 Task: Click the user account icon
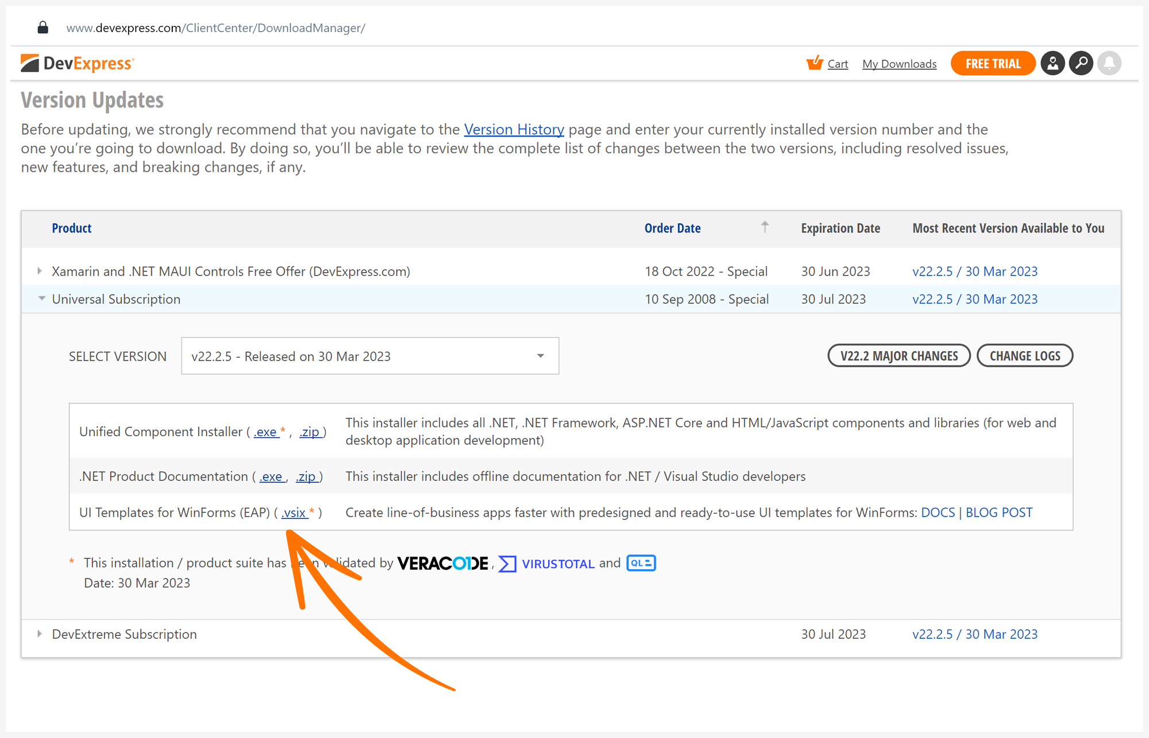tap(1054, 64)
